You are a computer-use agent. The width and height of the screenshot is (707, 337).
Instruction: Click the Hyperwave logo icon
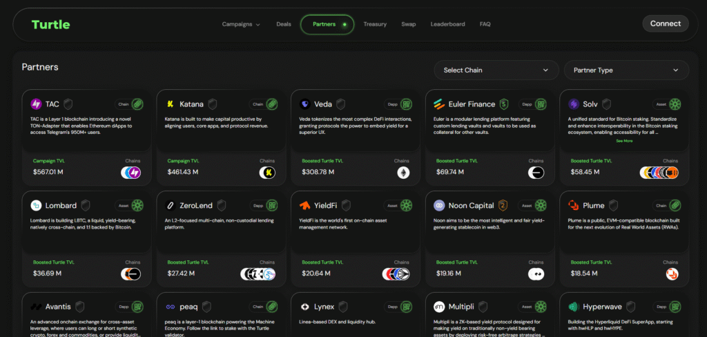click(x=574, y=307)
